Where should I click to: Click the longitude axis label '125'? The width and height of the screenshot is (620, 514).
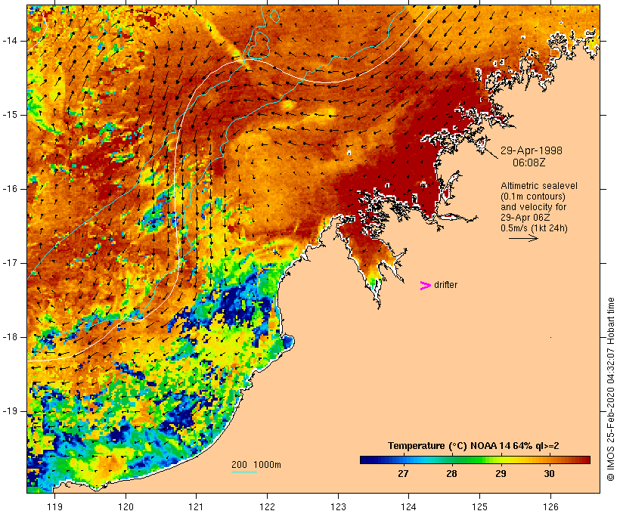point(480,506)
